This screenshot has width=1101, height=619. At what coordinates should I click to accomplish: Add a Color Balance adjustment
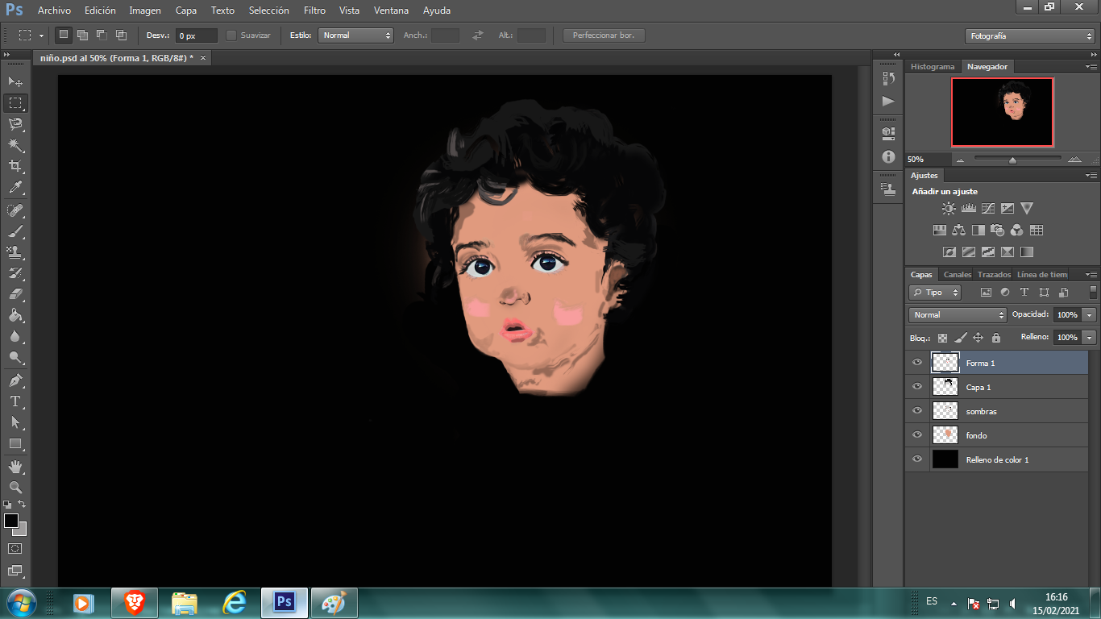coord(958,230)
